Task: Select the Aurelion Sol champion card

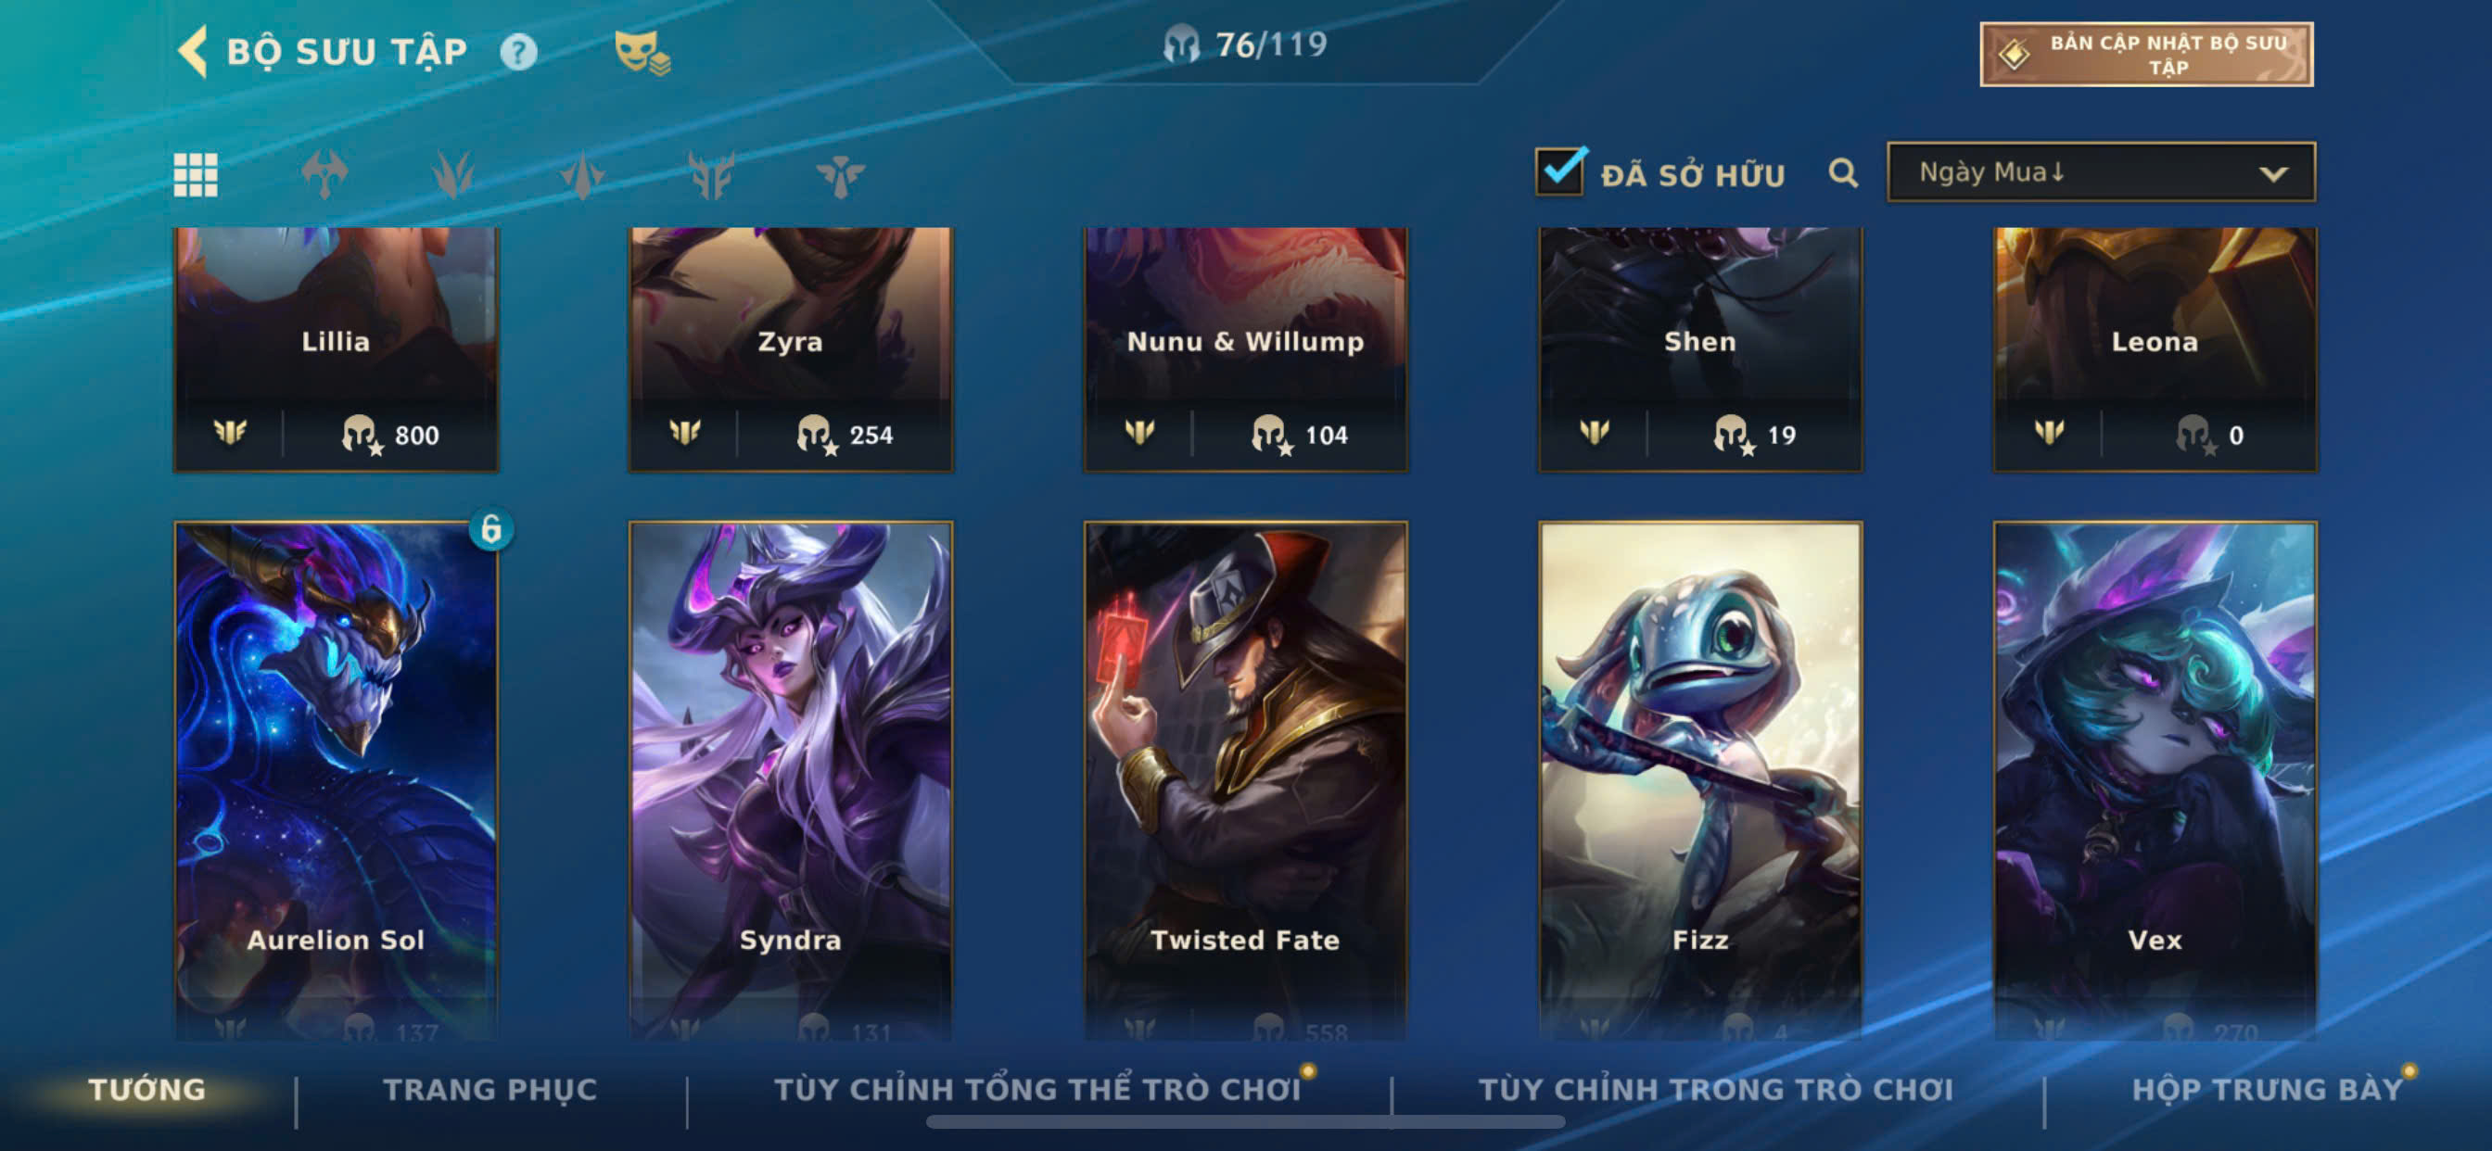Action: [336, 779]
